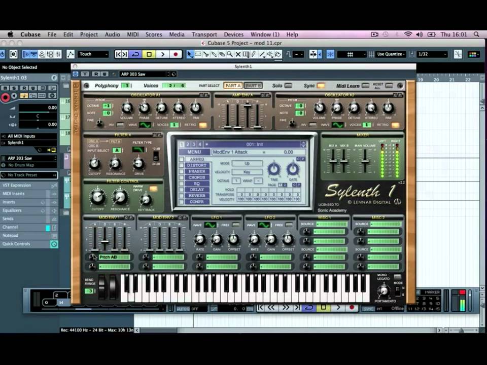The image size is (487, 365).
Task: Open the Color palette icon in toolbar
Action: coord(473,54)
